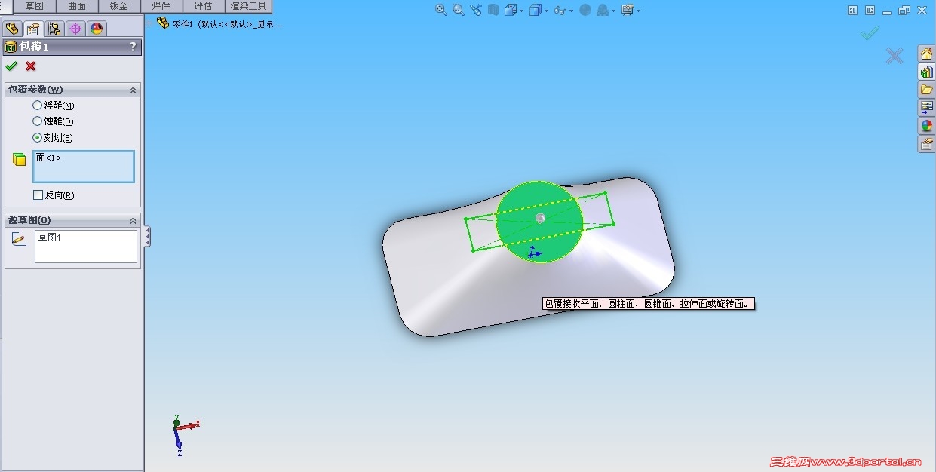Open View Palette icon in task pane
Viewport: 936px width, 472px height.
926,108
